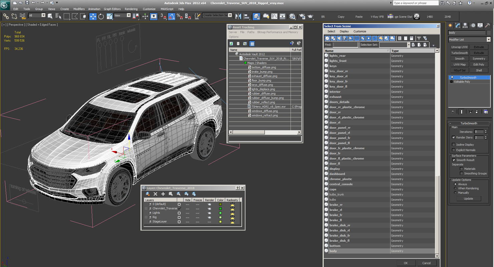
Task: Click Pin Stack icon under modifier stack
Action: click(x=452, y=112)
